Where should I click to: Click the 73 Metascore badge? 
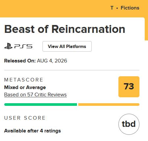tap(129, 87)
